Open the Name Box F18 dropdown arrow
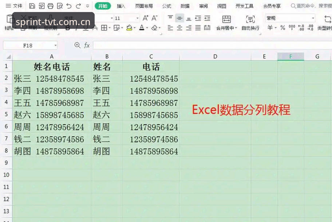The height and width of the screenshot is (222, 332). pos(55,45)
